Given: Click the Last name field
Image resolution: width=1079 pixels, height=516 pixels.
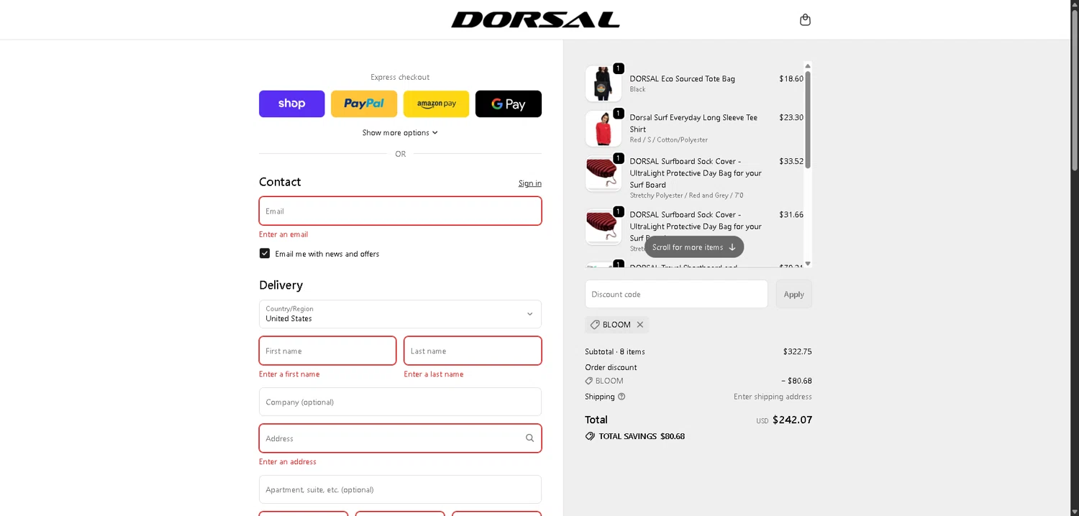Looking at the screenshot, I should [x=473, y=351].
